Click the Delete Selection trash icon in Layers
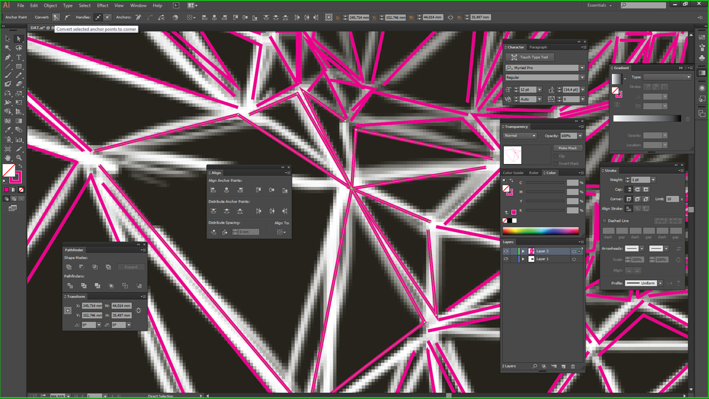 click(x=573, y=366)
